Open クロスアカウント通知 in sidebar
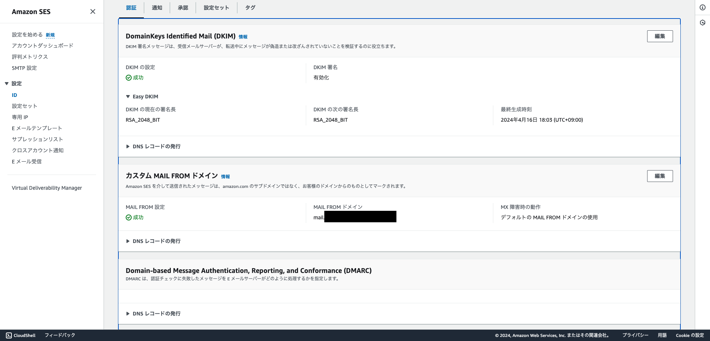The width and height of the screenshot is (710, 341). pyautogui.click(x=38, y=151)
